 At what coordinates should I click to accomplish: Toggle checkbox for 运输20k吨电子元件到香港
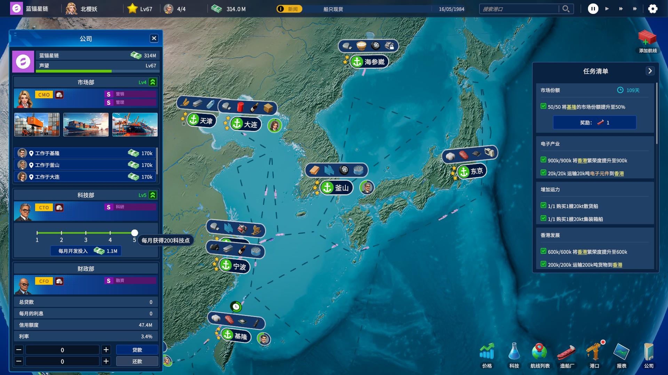tap(543, 173)
